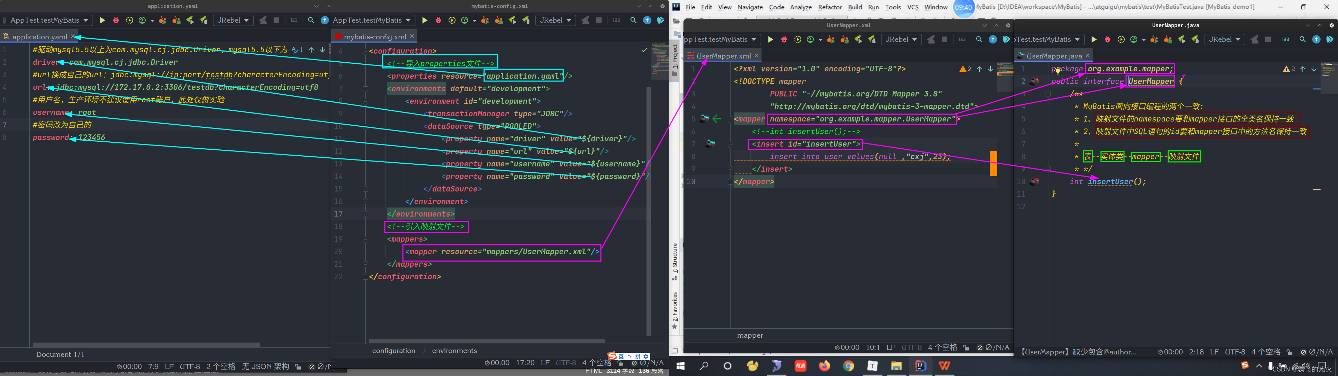Screen dimensions: 1338x376
Task: Run with coverage in application.yaml window
Action: coord(129,20)
